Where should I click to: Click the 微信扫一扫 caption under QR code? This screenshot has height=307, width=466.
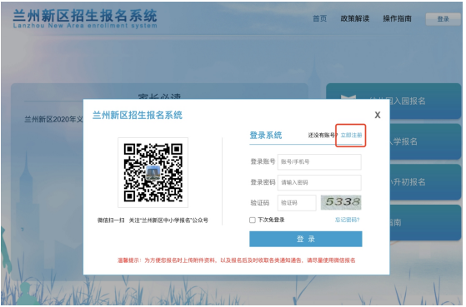coord(153,220)
